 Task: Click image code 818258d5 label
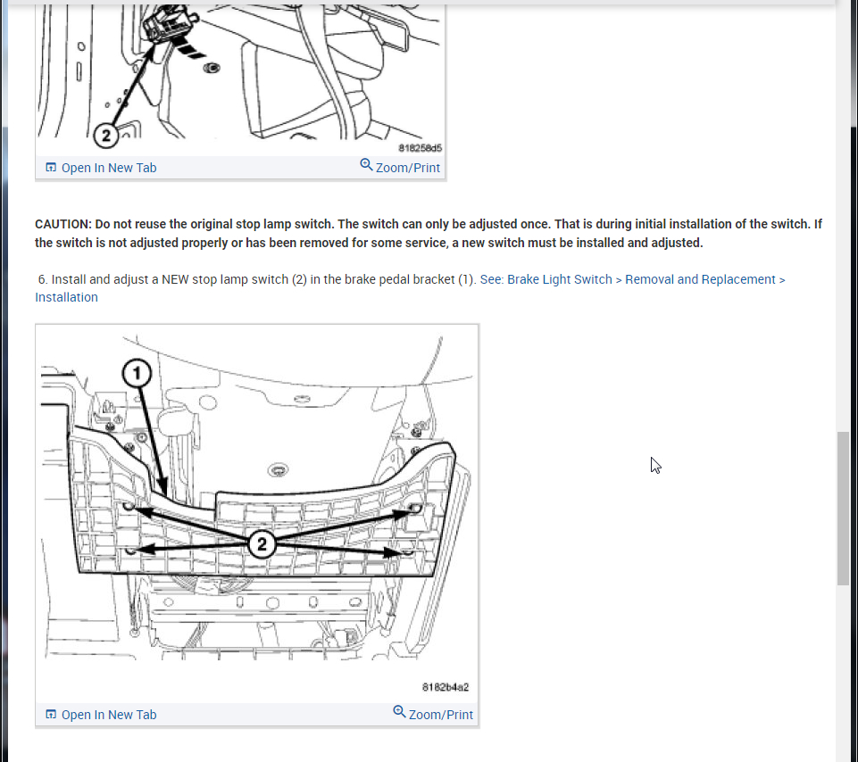420,148
